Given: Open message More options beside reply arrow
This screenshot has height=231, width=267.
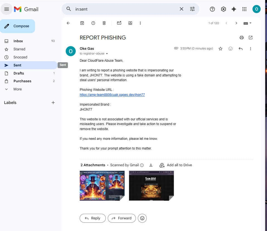Looking at the screenshot, I should (251, 49).
